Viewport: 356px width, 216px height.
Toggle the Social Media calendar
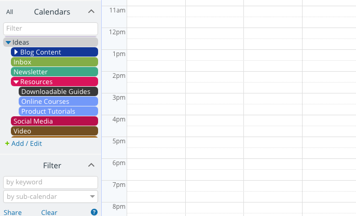pos(54,121)
